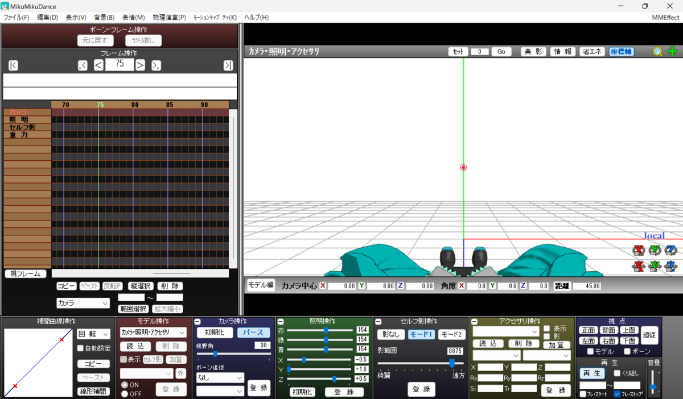Adjust the 影範囲 shadow range slider
The height and width of the screenshot is (399, 683).
[421, 363]
